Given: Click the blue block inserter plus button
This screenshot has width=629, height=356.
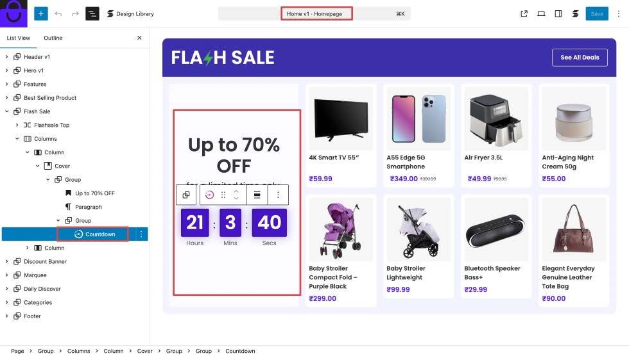Looking at the screenshot, I should (x=41, y=13).
